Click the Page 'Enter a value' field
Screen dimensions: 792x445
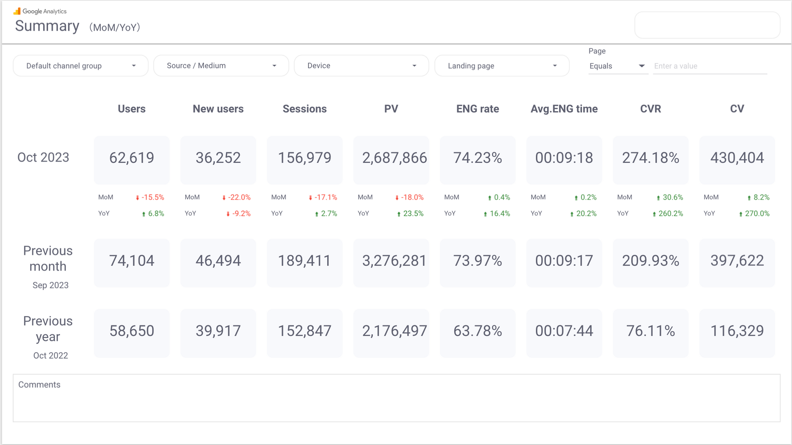coord(710,66)
